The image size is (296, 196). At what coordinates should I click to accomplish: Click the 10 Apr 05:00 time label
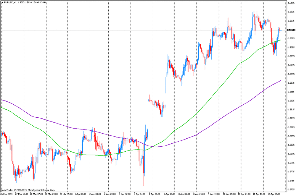point(229,194)
